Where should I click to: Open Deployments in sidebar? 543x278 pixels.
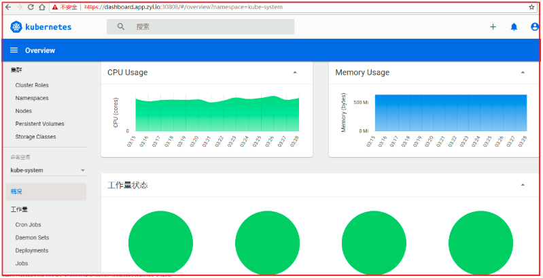(32, 251)
